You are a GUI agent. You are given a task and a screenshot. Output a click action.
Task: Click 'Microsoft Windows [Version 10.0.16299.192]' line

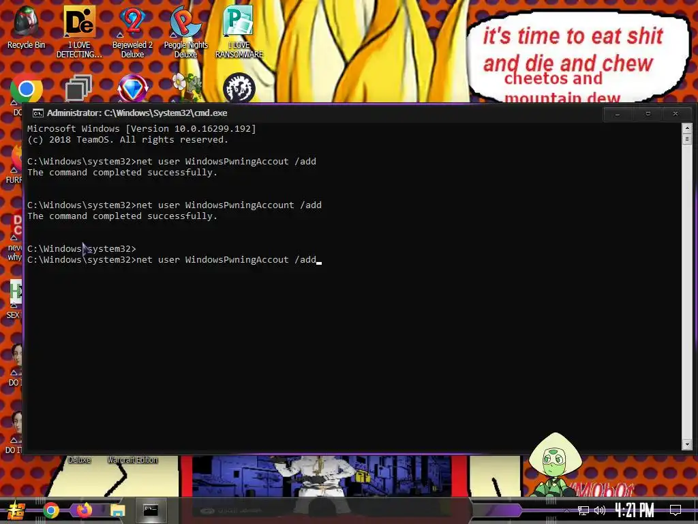pyautogui.click(x=142, y=129)
